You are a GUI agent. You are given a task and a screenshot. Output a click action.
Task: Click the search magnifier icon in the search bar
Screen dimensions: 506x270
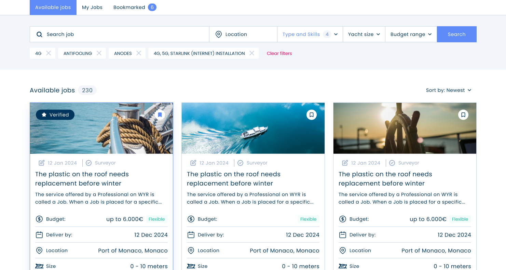coord(39,34)
